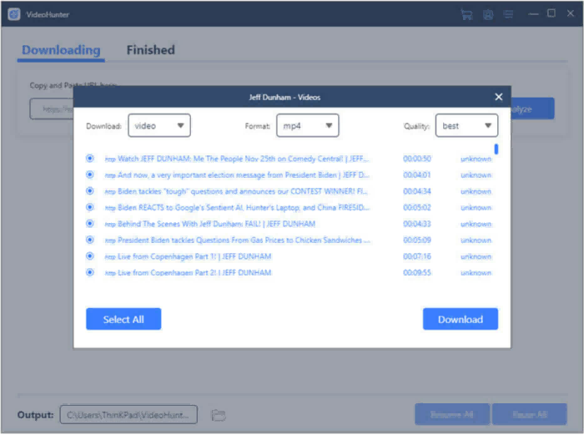Click the duration 00:04:01
The height and width of the screenshot is (435, 584).
(417, 175)
